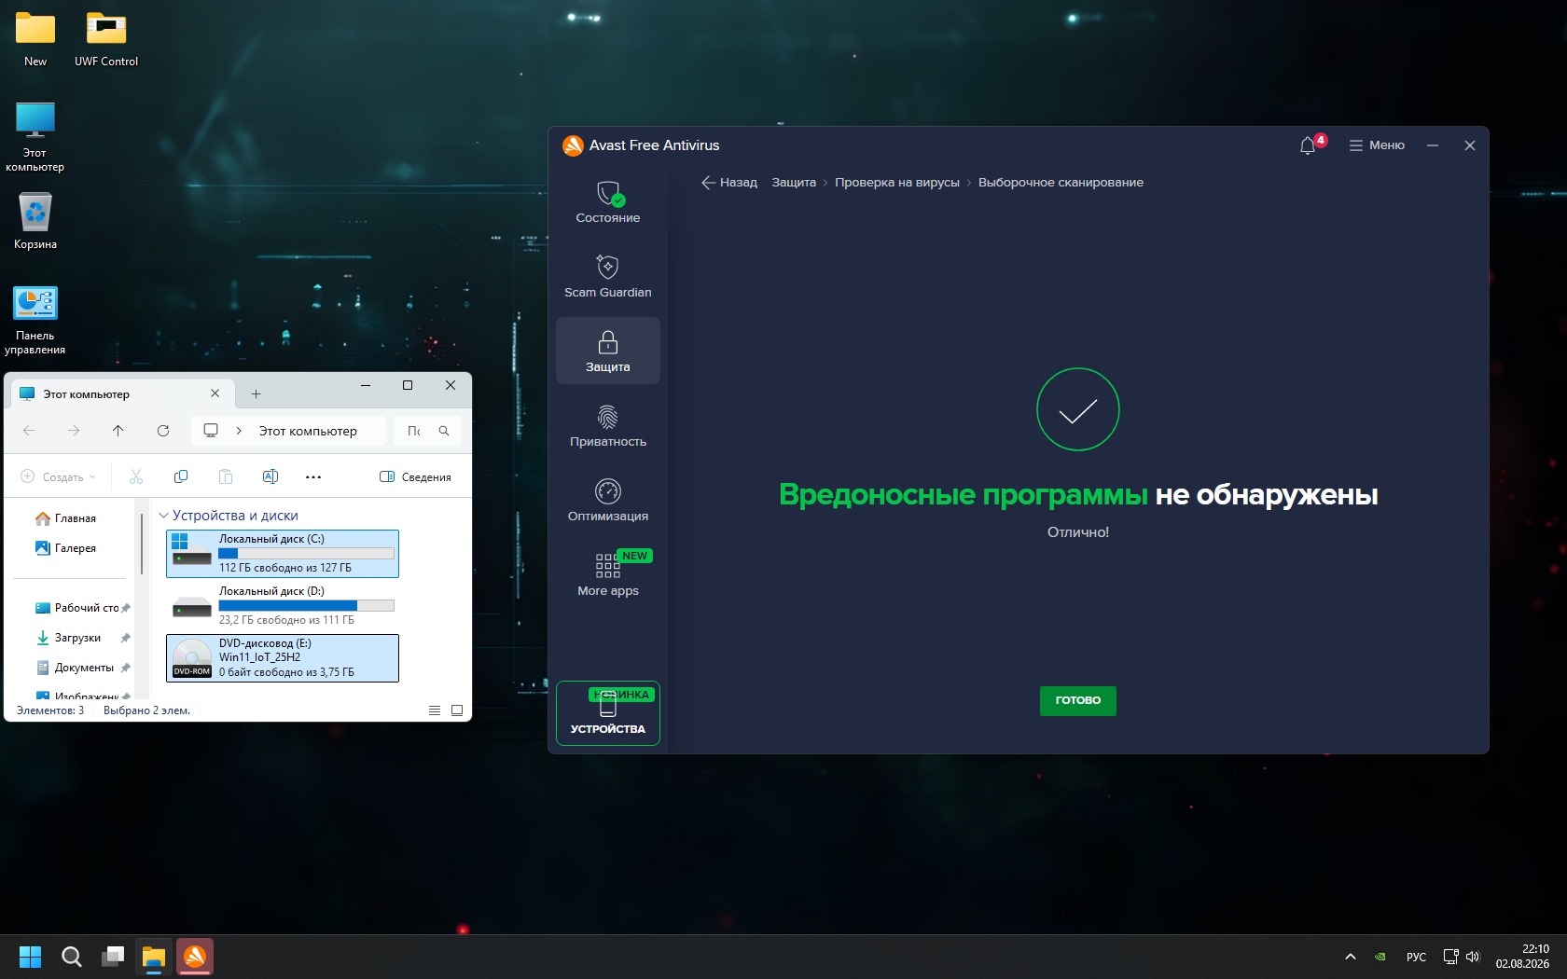Open More apps in Avast sidebar

pyautogui.click(x=608, y=574)
